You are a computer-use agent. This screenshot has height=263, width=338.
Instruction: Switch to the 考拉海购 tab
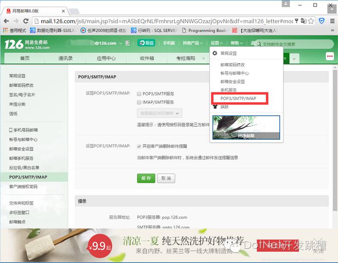click(186, 58)
